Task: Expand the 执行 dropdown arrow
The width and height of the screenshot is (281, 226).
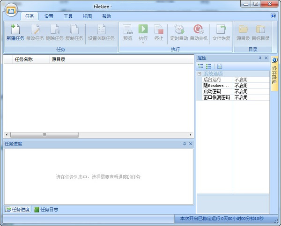Action: coord(143,43)
